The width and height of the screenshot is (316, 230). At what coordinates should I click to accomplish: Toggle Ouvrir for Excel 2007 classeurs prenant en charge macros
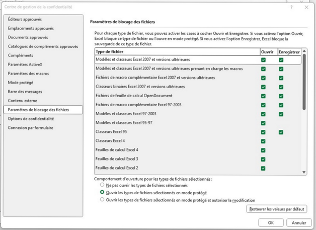point(263,69)
